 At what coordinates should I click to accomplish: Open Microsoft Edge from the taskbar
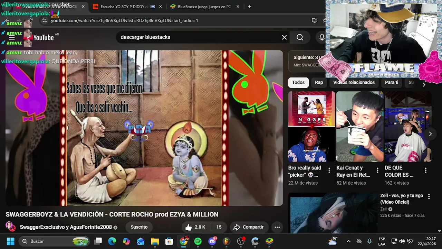pyautogui.click(x=112, y=241)
